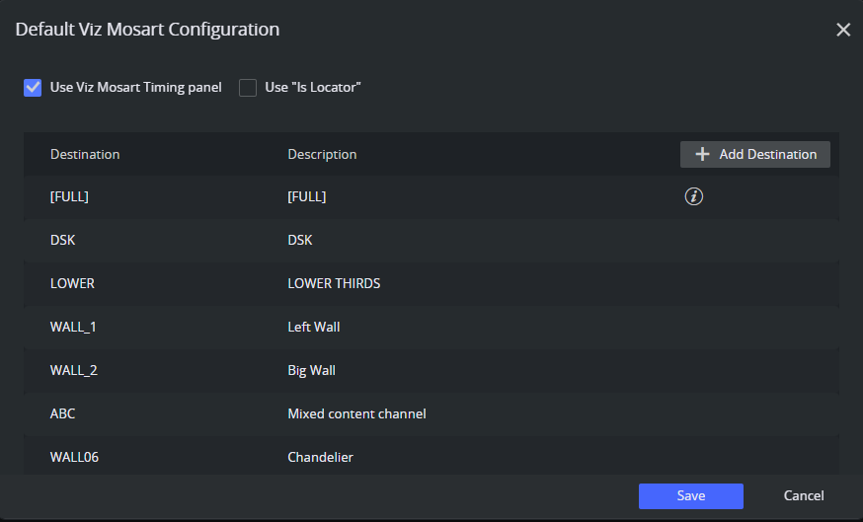
Task: Edit the Big Wall description
Action: click(311, 370)
